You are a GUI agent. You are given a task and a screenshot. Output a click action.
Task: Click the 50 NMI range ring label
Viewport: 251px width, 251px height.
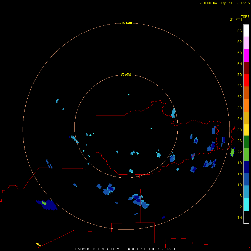click(x=126, y=74)
